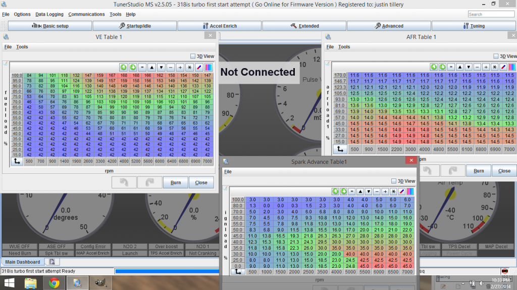Click interpolate line icon in Spark Advance toolbar
Viewport: 517px width, 290px height.
click(x=402, y=192)
